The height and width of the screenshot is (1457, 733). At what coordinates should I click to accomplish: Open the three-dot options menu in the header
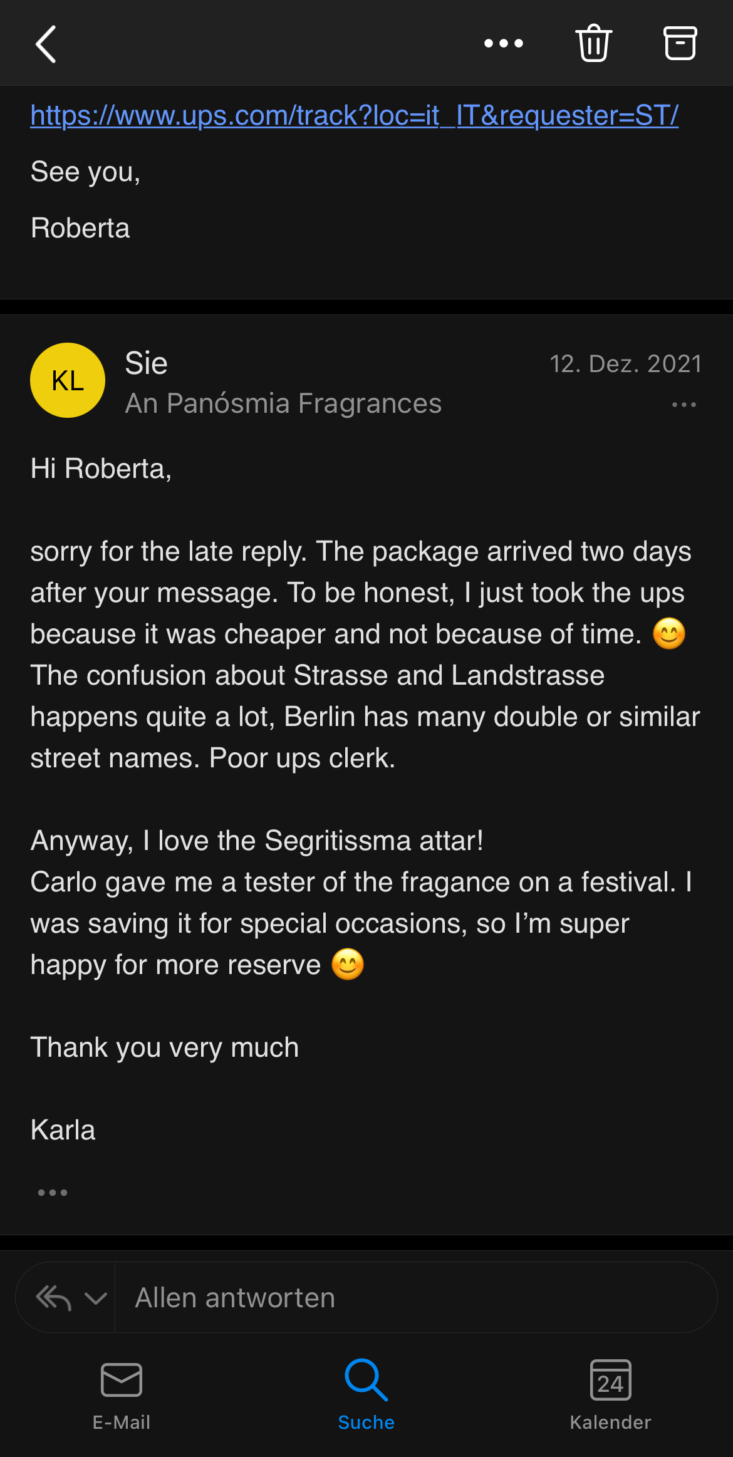pyautogui.click(x=503, y=44)
